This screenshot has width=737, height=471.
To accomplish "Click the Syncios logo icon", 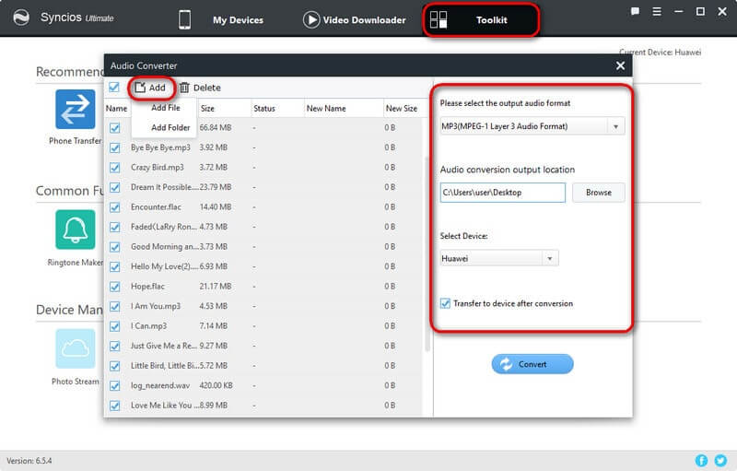I will [x=21, y=18].
